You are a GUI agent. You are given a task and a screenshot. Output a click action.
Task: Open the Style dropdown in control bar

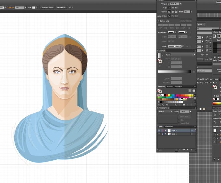(36, 7)
